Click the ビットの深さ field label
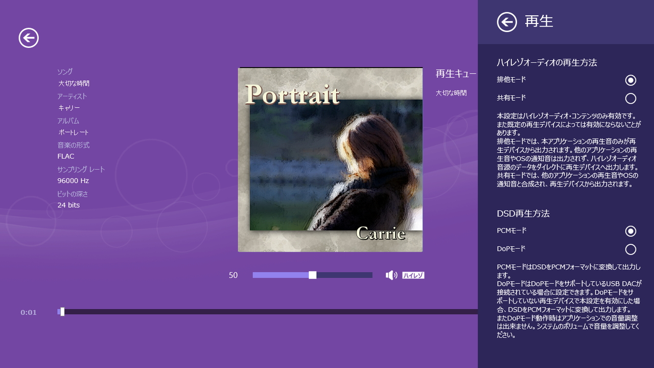Screen dimensions: 654x368 coord(73,194)
